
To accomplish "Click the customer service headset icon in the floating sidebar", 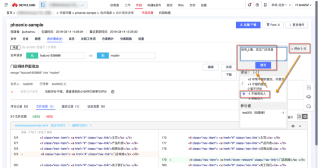I will [309, 97].
